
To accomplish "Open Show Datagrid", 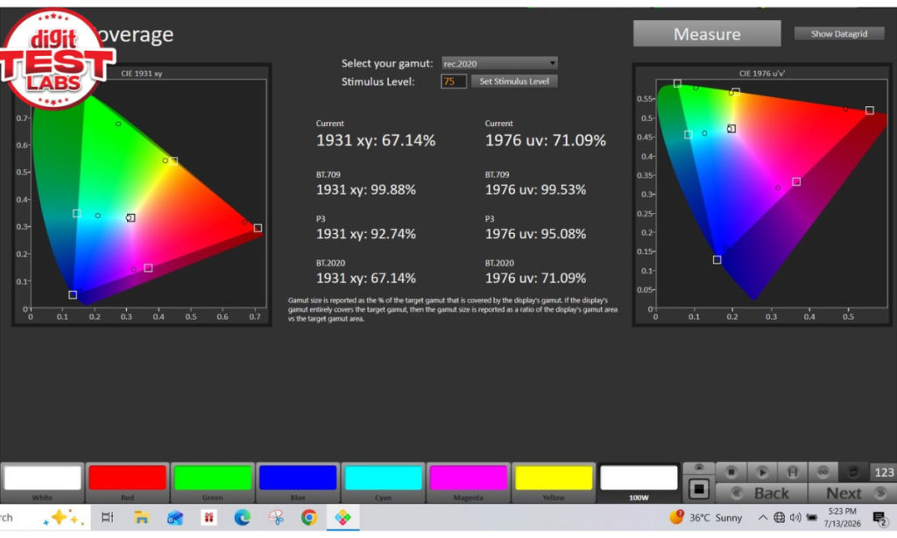I will 838,34.
